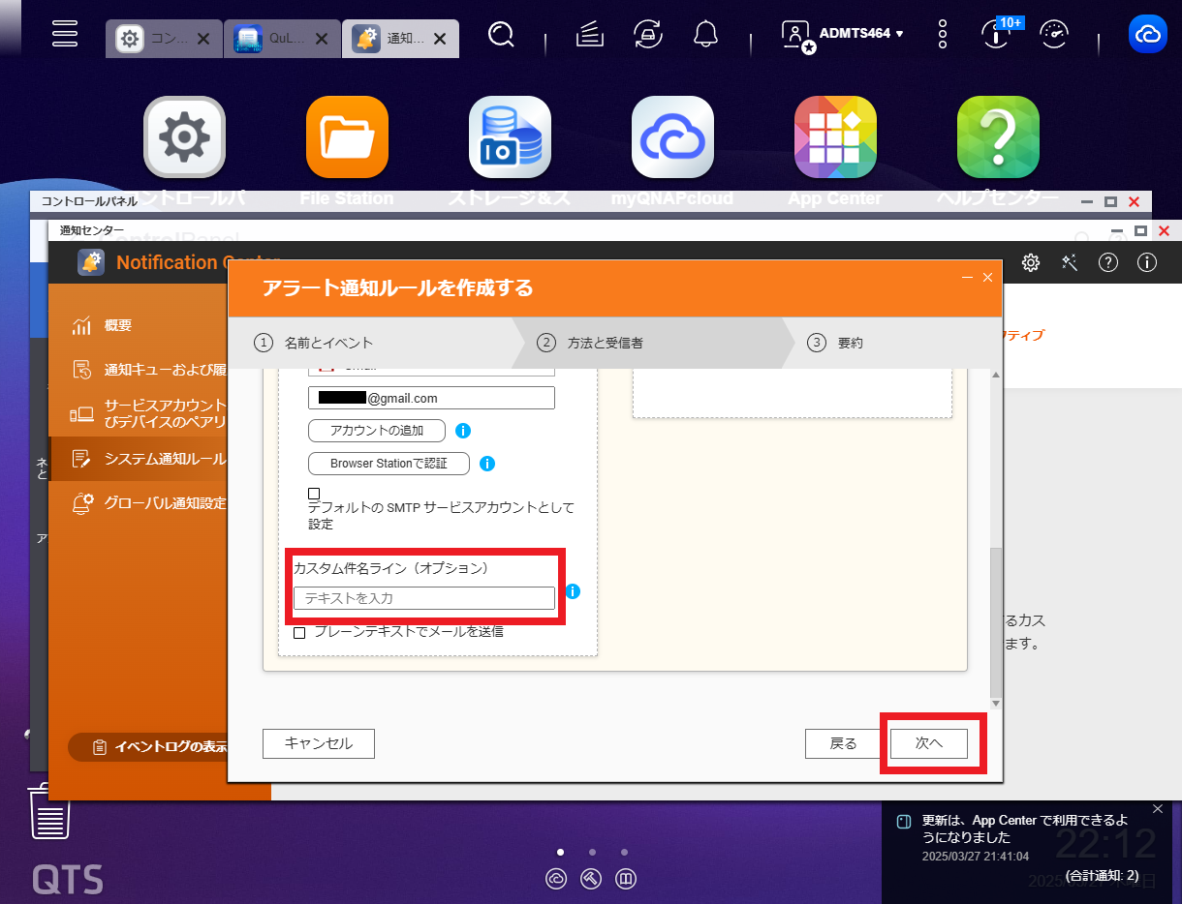Image resolution: width=1182 pixels, height=904 pixels.
Task: Open the Help Center desktop icon
Action: click(x=998, y=137)
